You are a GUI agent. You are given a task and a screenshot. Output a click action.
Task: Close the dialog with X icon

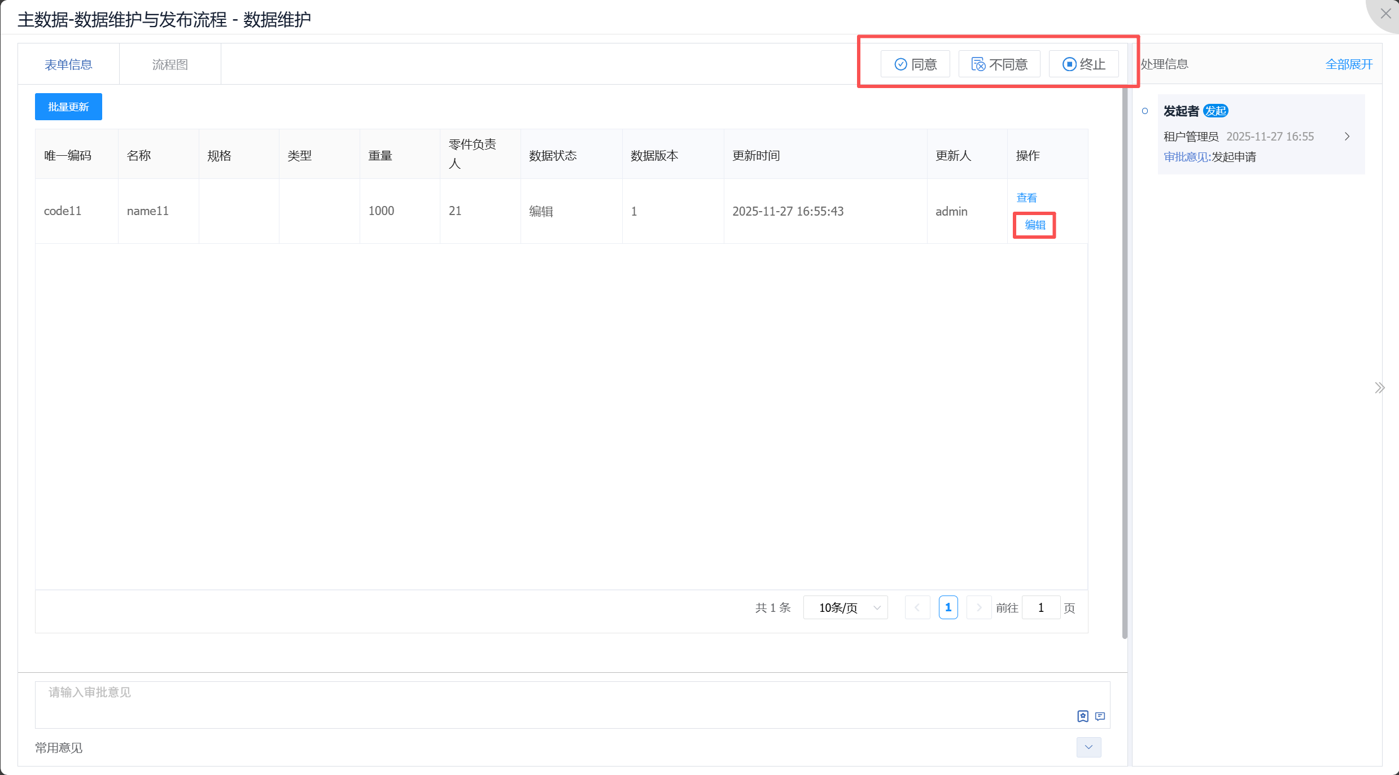tap(1385, 14)
